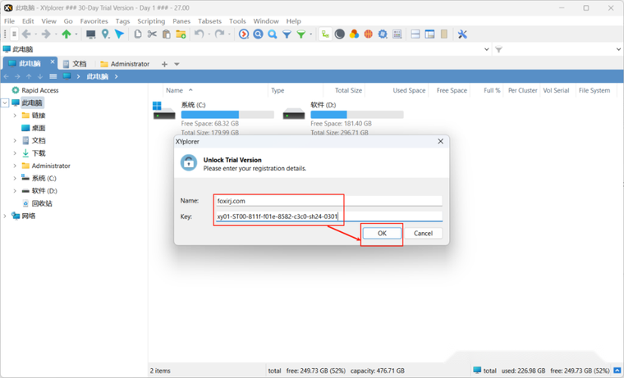Click the My Computer toolbar icon
This screenshot has width=624, height=378.
[x=91, y=34]
